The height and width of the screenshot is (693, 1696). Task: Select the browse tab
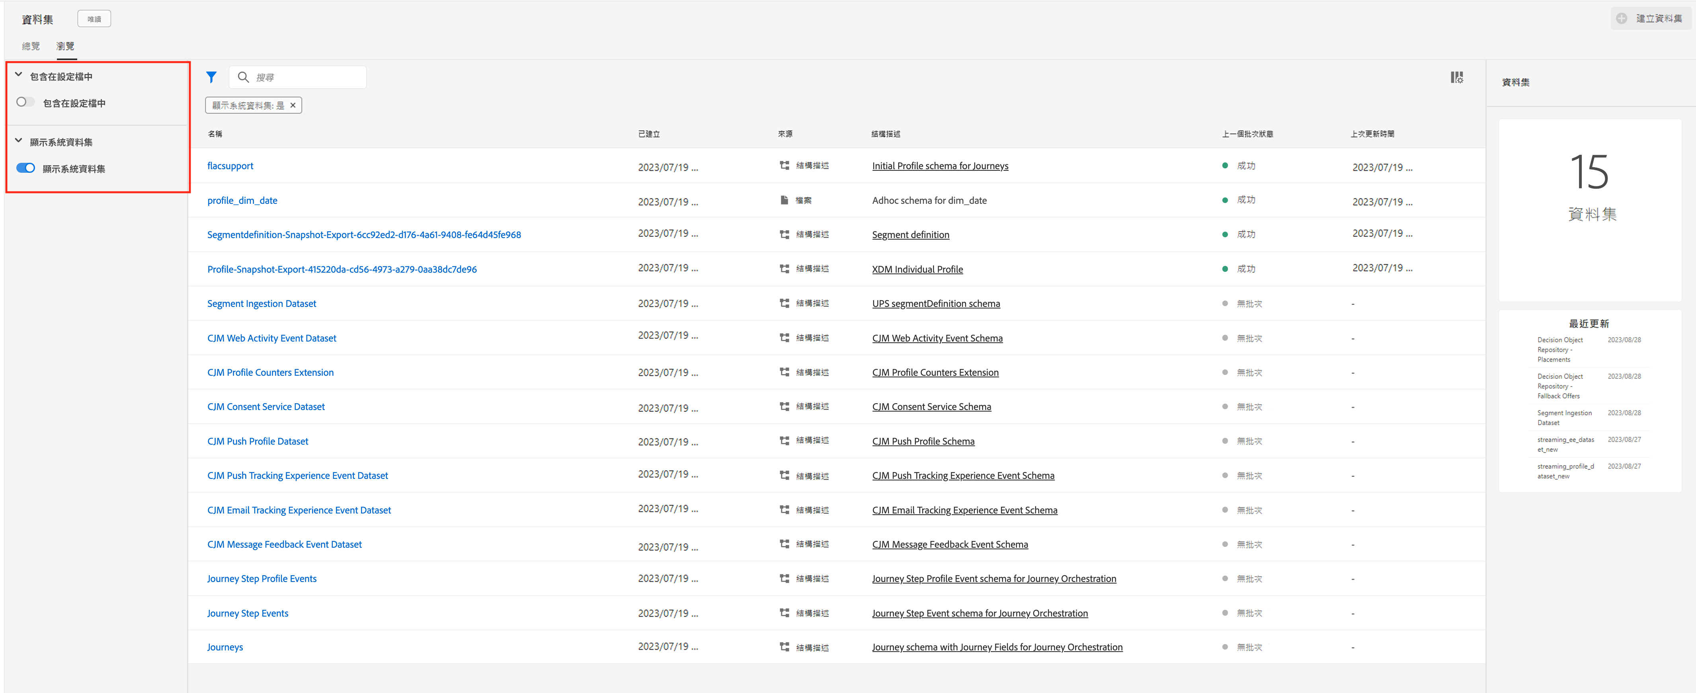pos(65,46)
